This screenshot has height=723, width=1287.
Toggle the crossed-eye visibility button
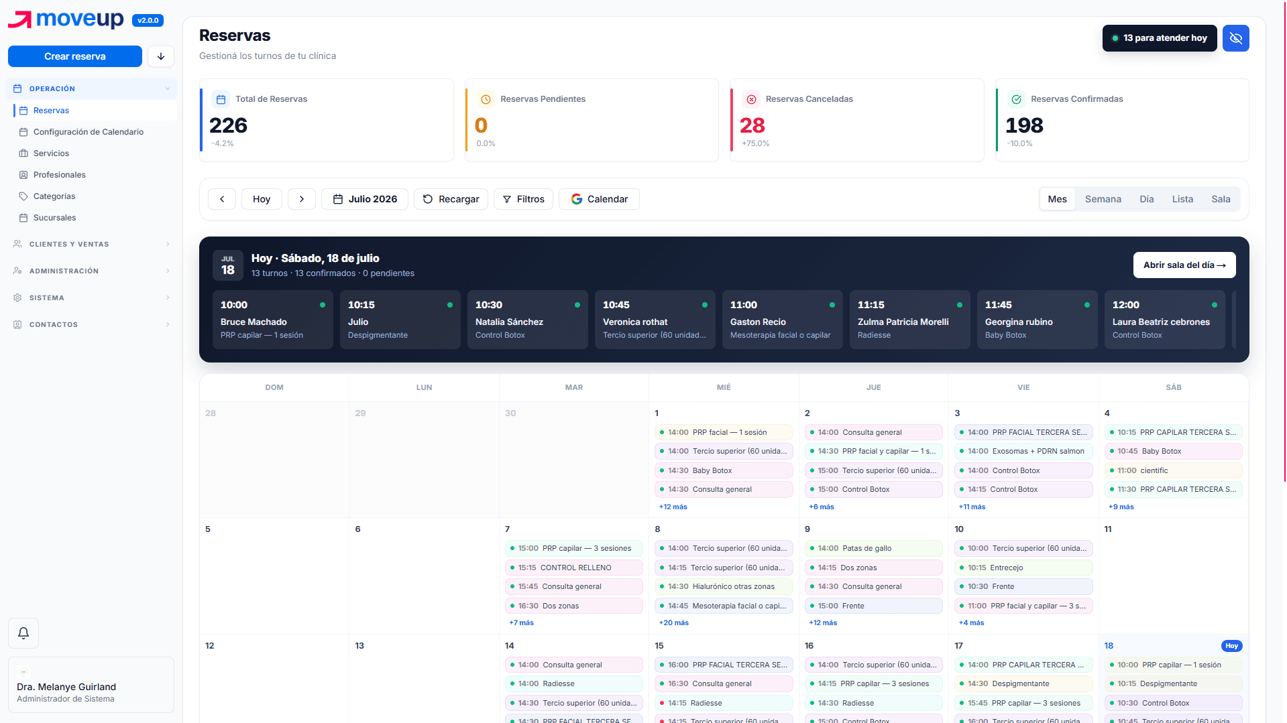[x=1235, y=38]
